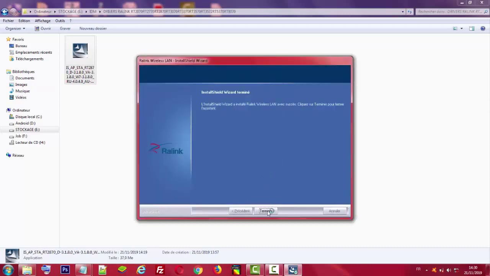Click the FR language indicator

pyautogui.click(x=418, y=269)
